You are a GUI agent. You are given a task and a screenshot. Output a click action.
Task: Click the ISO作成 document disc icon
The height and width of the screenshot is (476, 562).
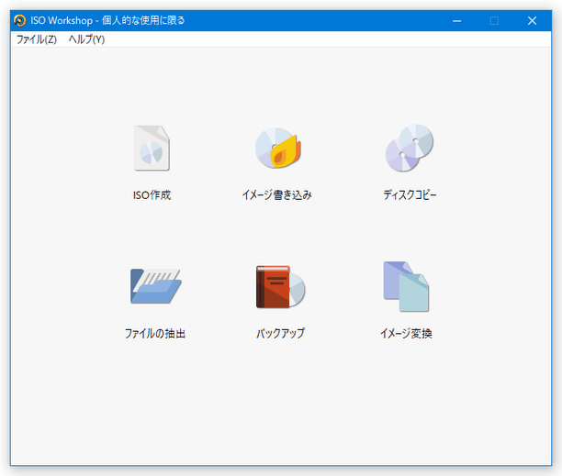pyautogui.click(x=152, y=149)
